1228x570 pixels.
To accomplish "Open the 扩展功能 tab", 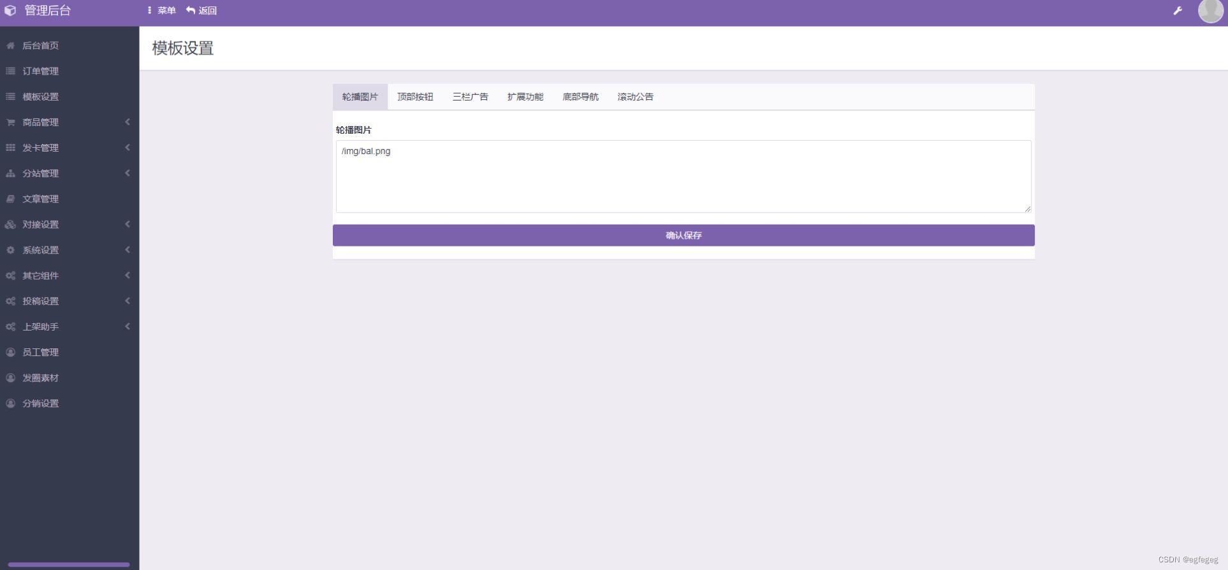I will (525, 97).
